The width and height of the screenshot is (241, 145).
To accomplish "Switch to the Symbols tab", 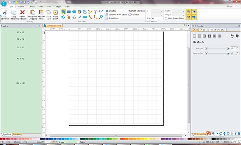I will click(7, 135).
